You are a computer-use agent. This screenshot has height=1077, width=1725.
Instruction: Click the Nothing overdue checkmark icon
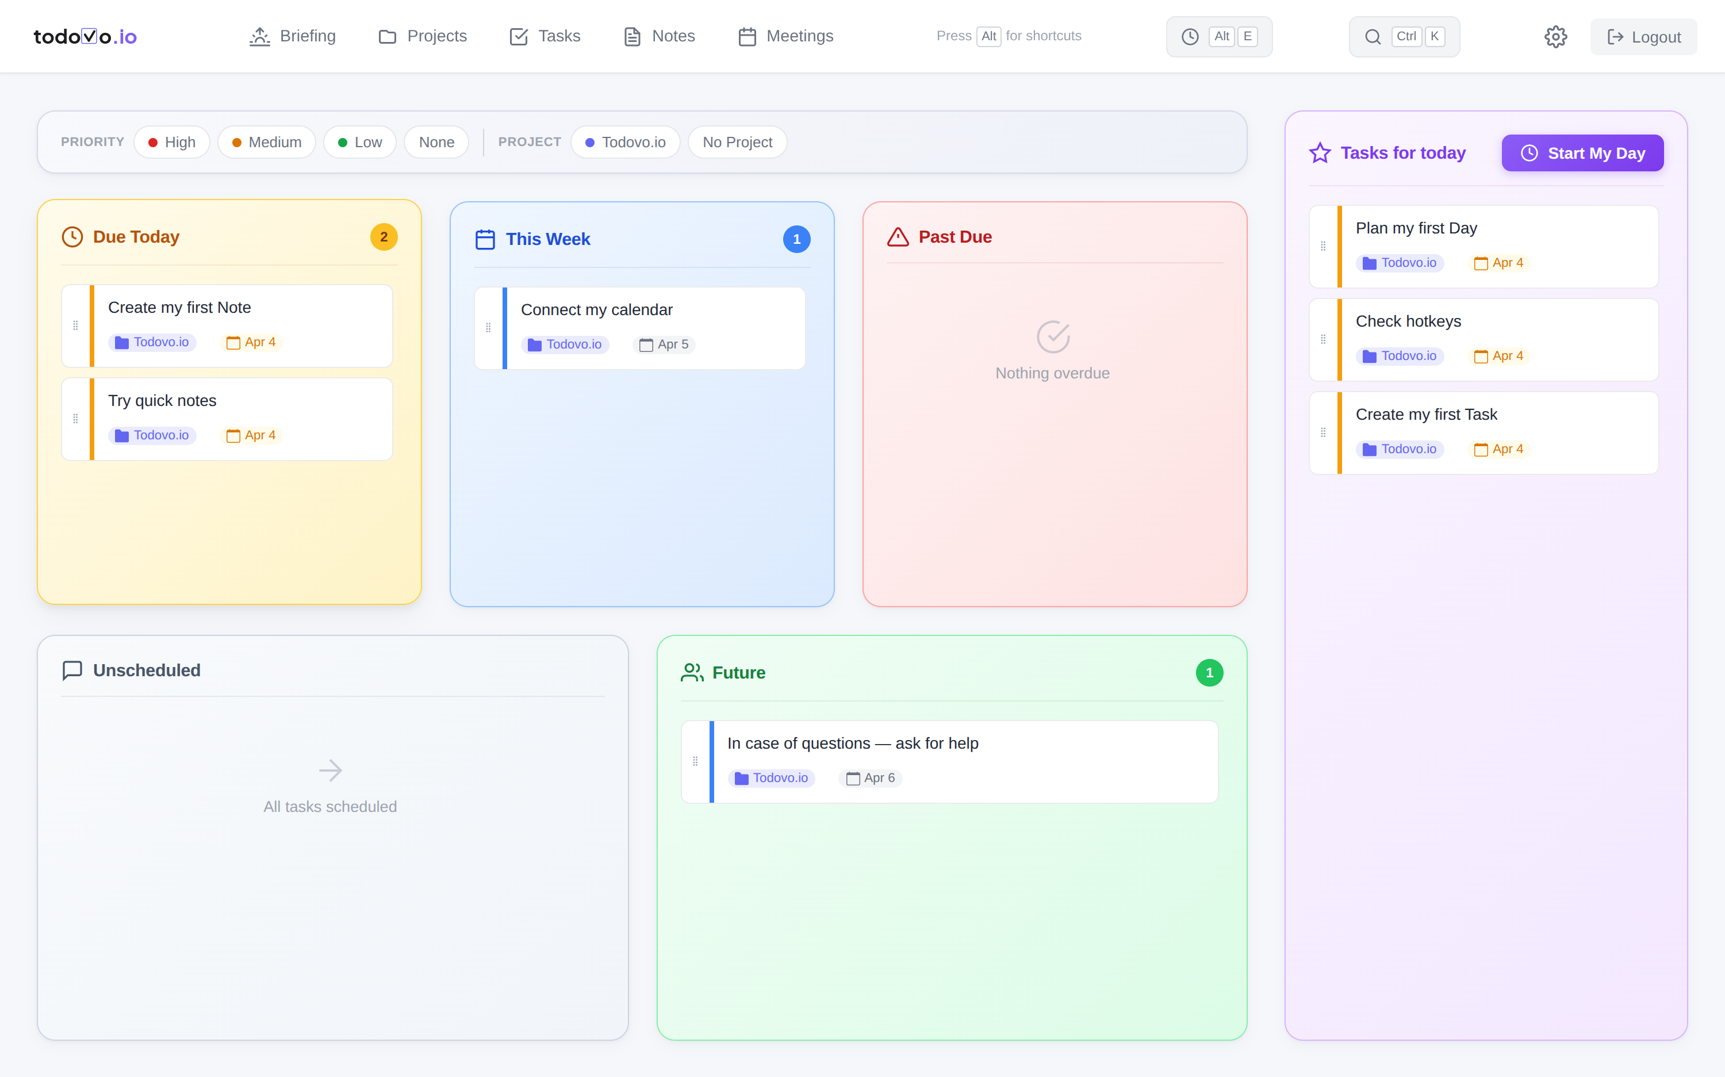[x=1053, y=337]
